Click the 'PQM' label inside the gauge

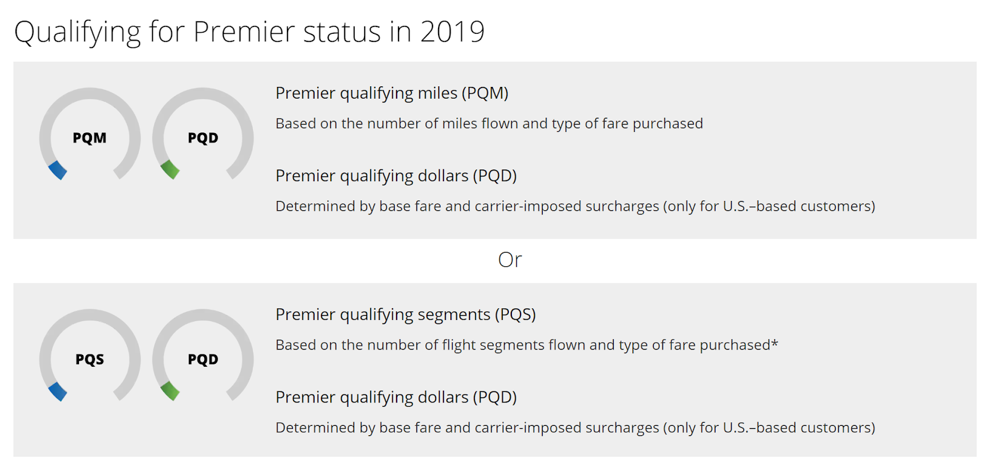click(89, 137)
